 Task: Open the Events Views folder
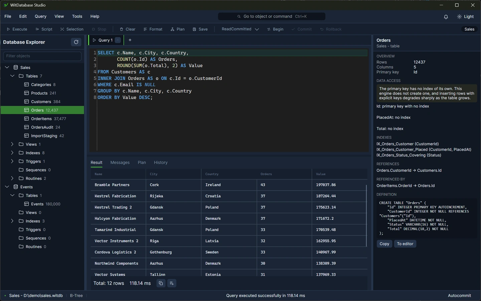point(42,213)
